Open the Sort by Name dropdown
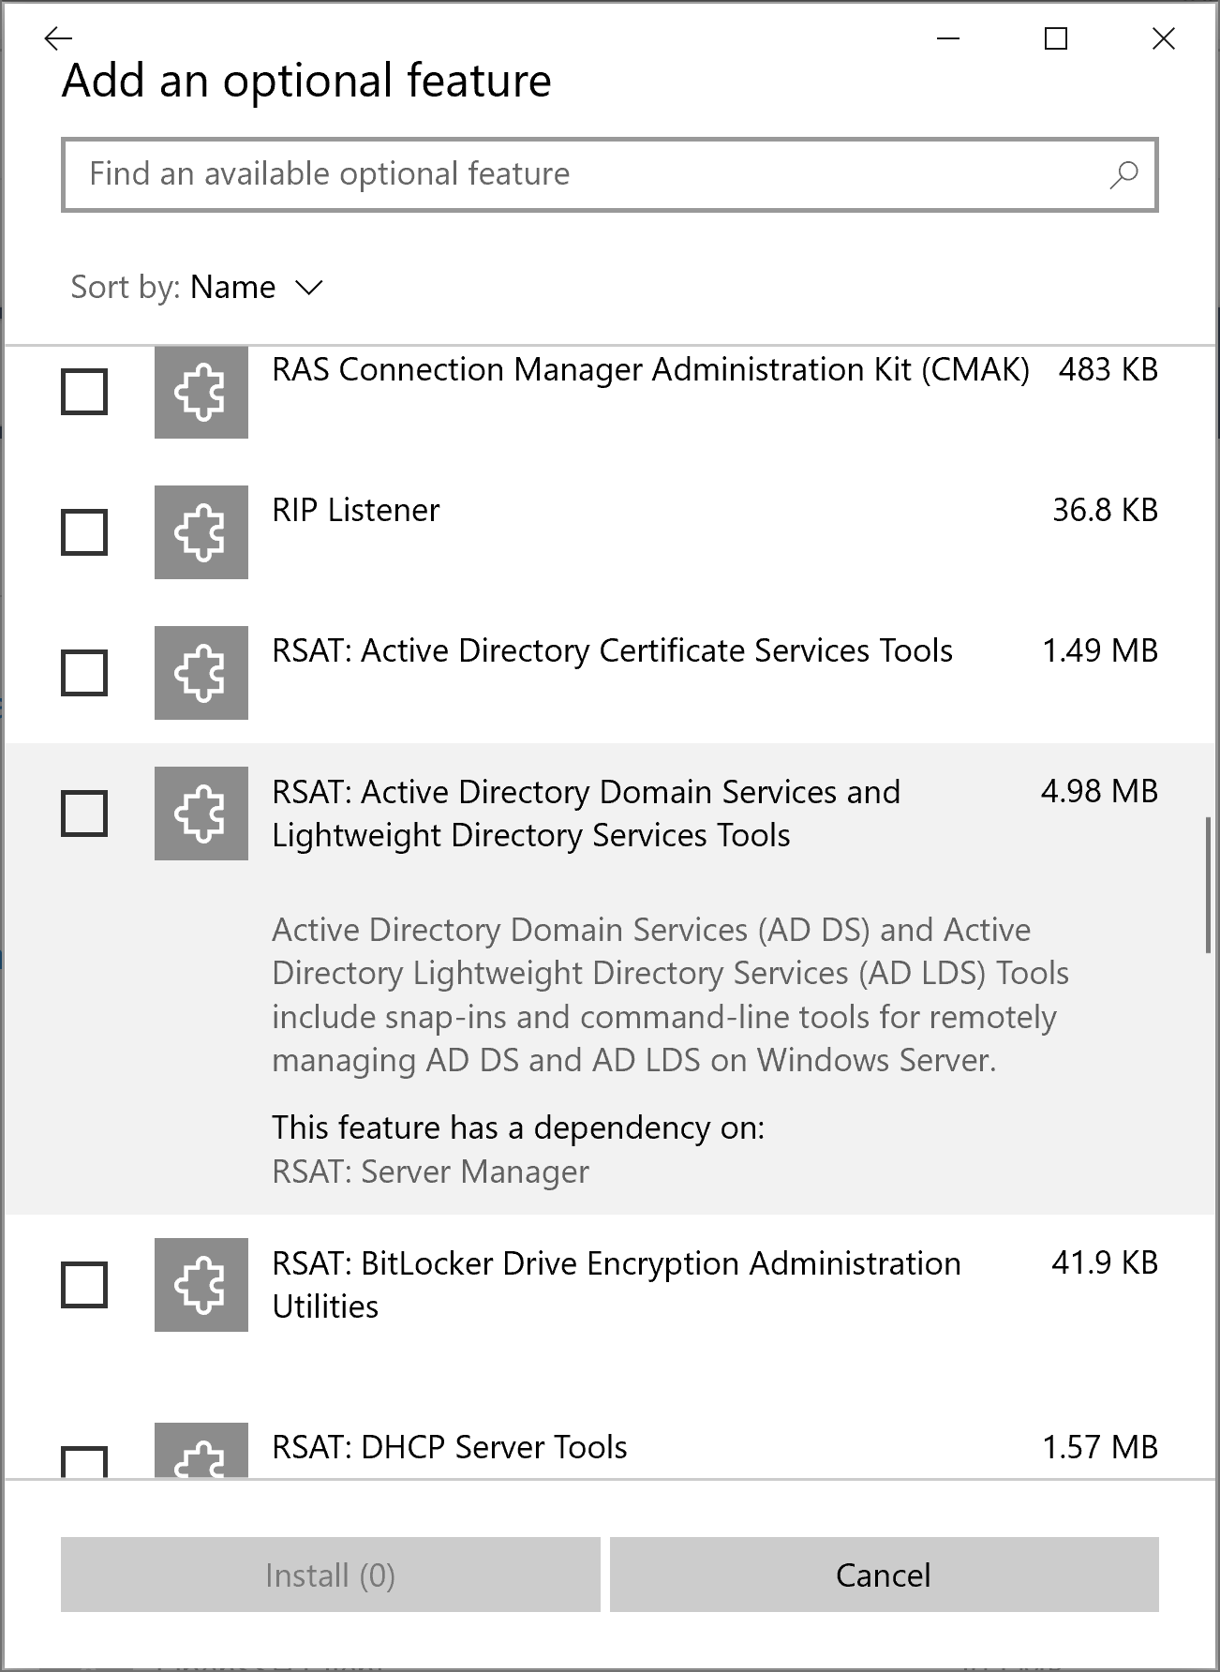1220x1672 pixels. pyautogui.click(x=198, y=287)
